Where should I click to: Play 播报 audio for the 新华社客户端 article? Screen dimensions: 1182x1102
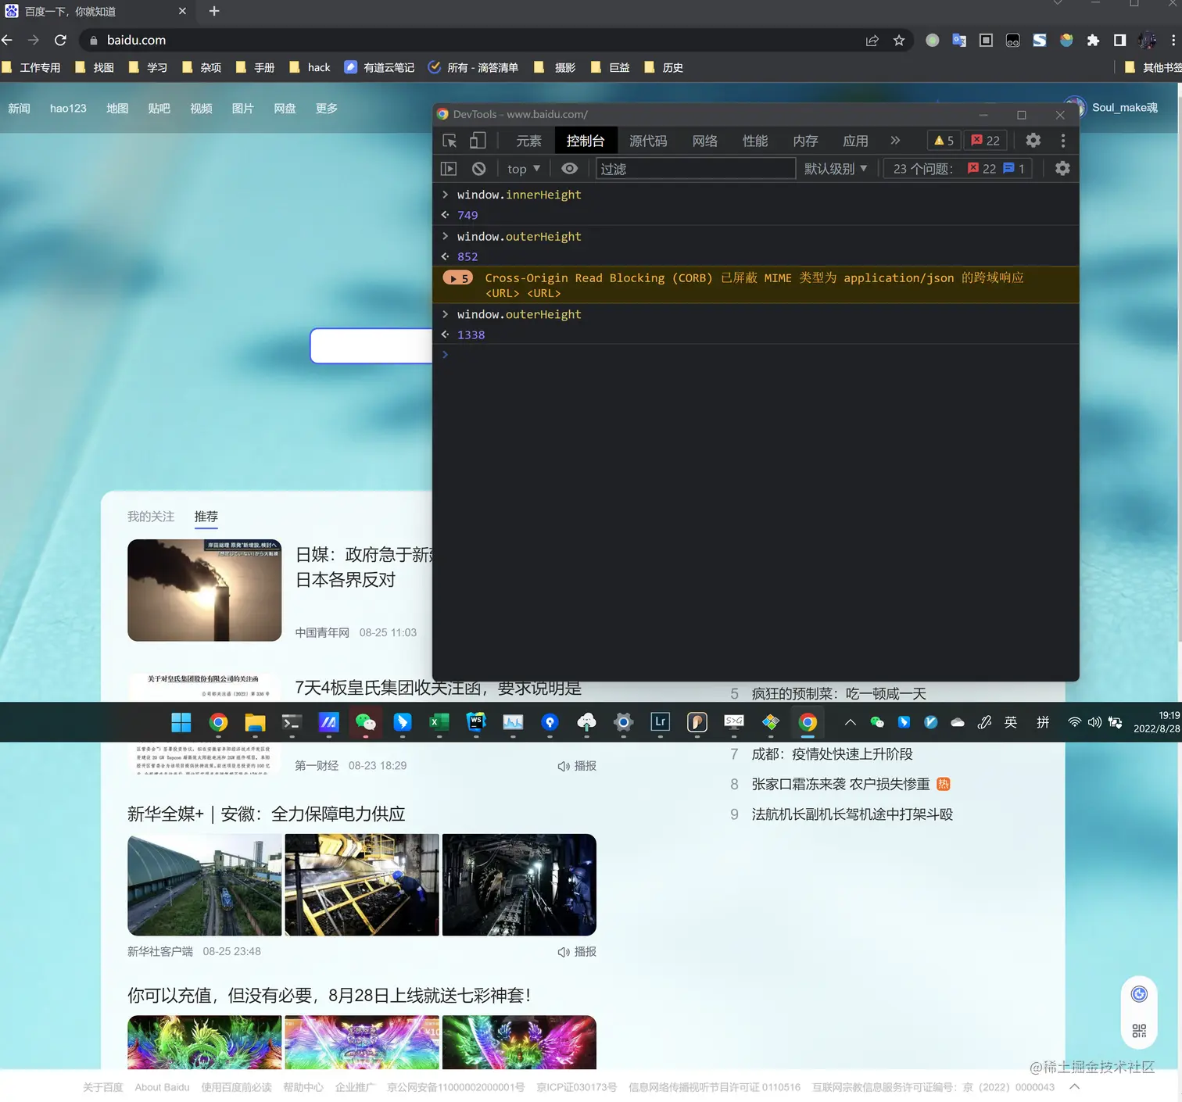(x=577, y=952)
